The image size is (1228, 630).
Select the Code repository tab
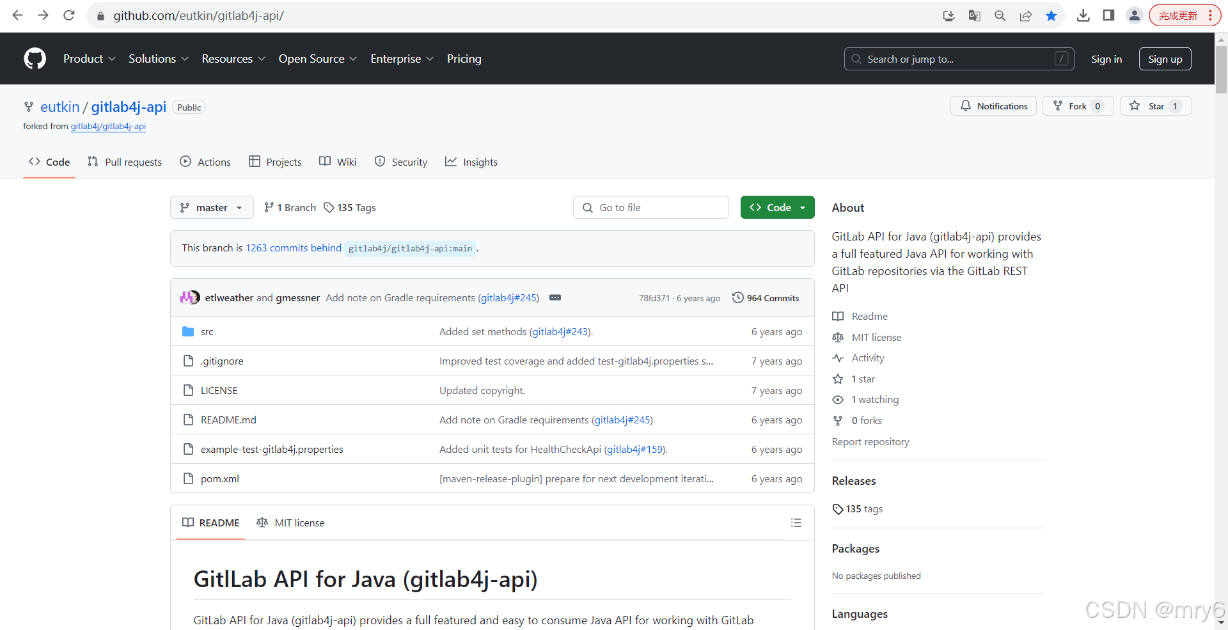(x=49, y=162)
